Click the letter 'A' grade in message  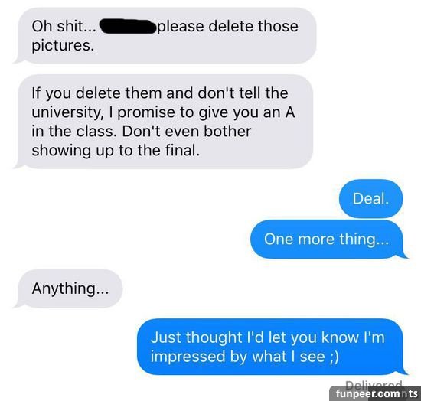pyautogui.click(x=290, y=112)
